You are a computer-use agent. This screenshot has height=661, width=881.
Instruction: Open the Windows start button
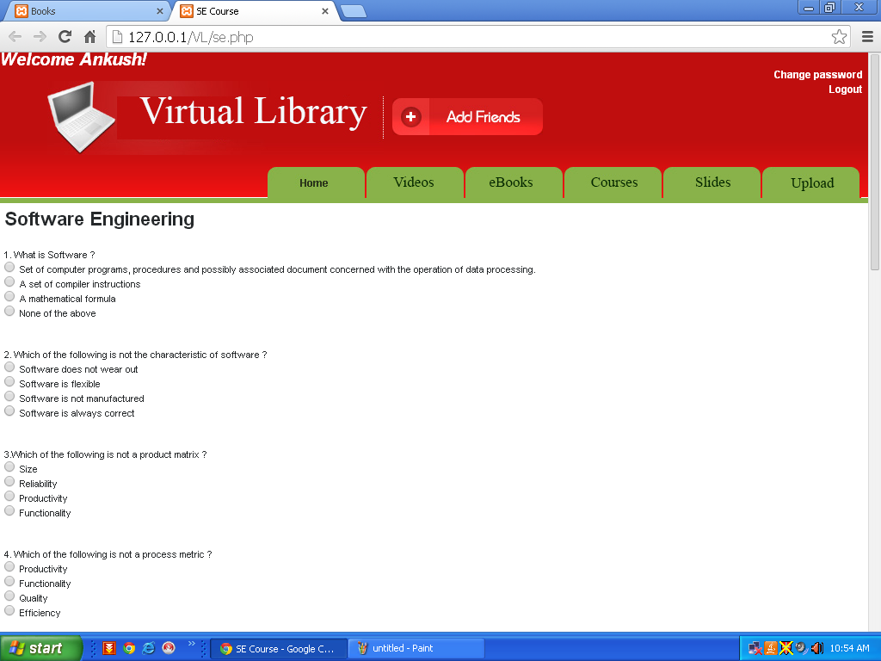tap(40, 648)
